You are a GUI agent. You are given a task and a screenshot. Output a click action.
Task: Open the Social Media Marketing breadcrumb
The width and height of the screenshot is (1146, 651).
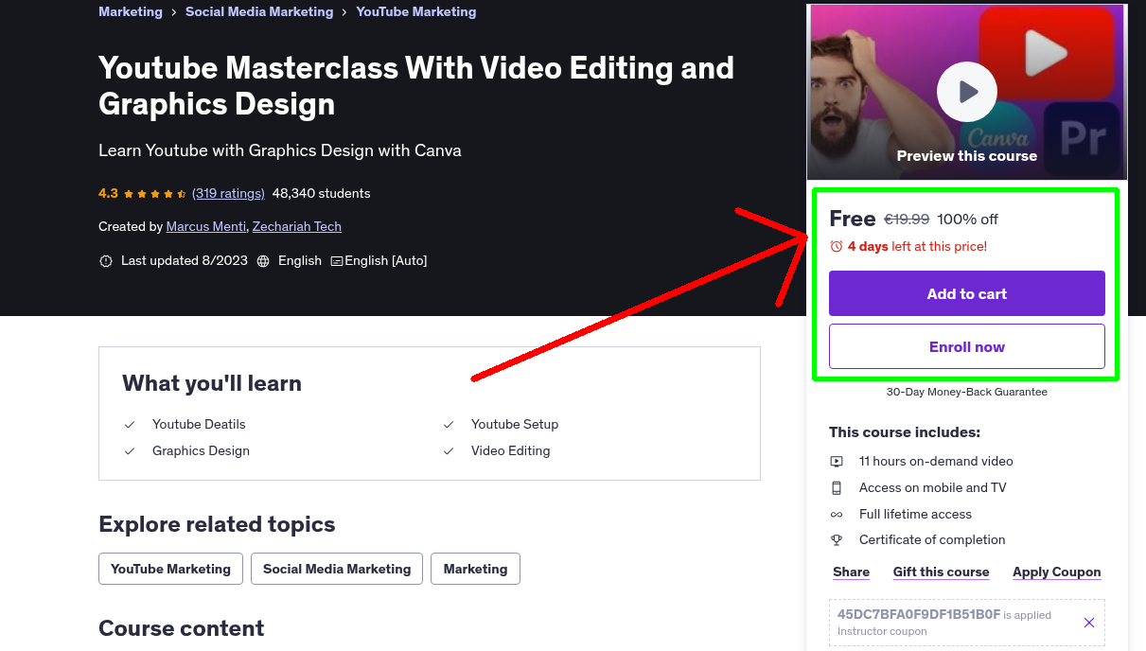pyautogui.click(x=259, y=12)
